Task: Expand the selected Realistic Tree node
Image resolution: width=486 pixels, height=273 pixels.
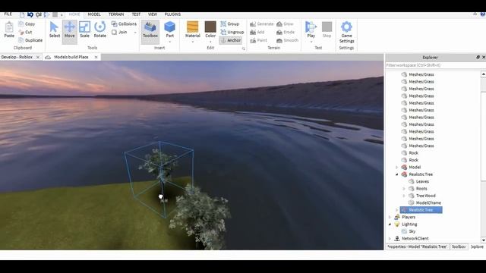Action: pos(396,210)
